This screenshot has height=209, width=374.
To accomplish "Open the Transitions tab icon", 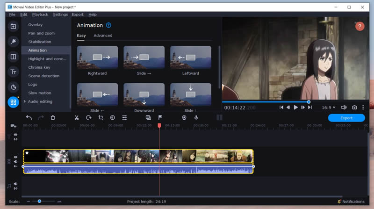I will tap(14, 57).
